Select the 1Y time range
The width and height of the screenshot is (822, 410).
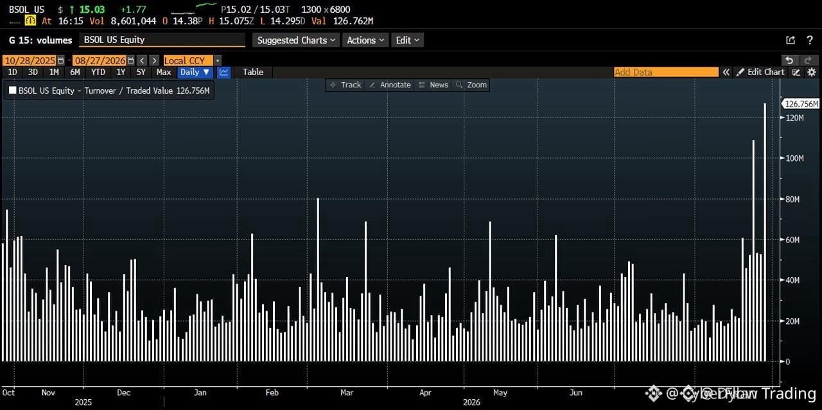click(121, 72)
